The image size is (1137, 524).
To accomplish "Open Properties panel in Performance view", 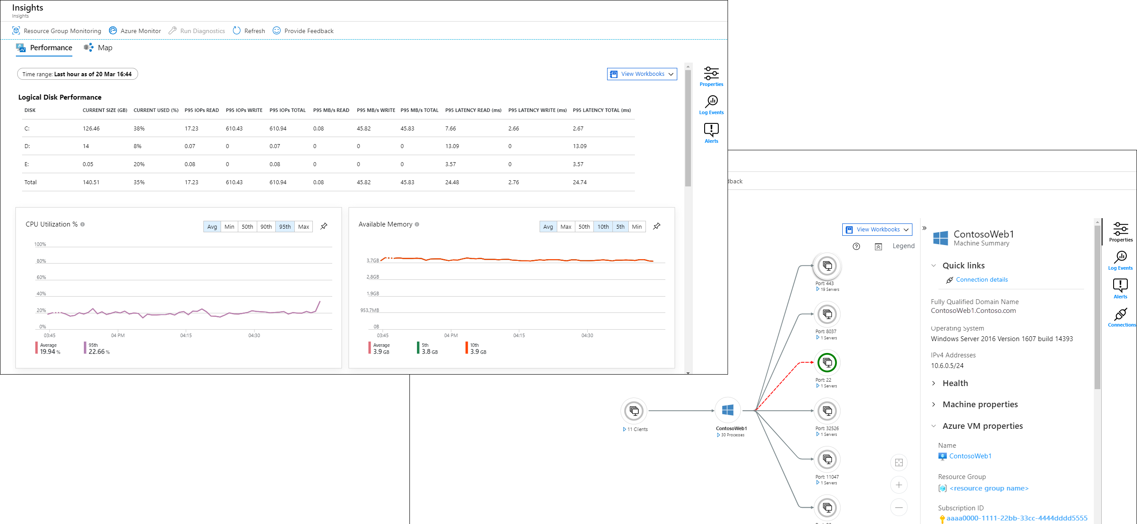I will 711,76.
